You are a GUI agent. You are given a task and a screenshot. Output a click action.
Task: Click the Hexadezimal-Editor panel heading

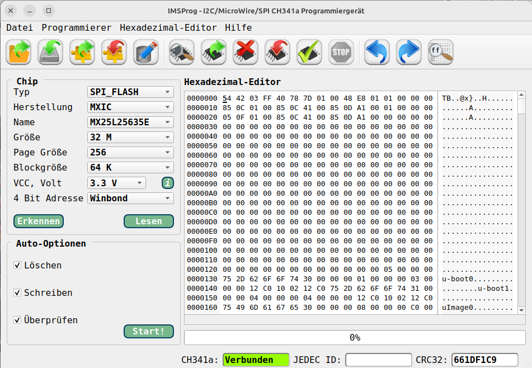click(232, 82)
